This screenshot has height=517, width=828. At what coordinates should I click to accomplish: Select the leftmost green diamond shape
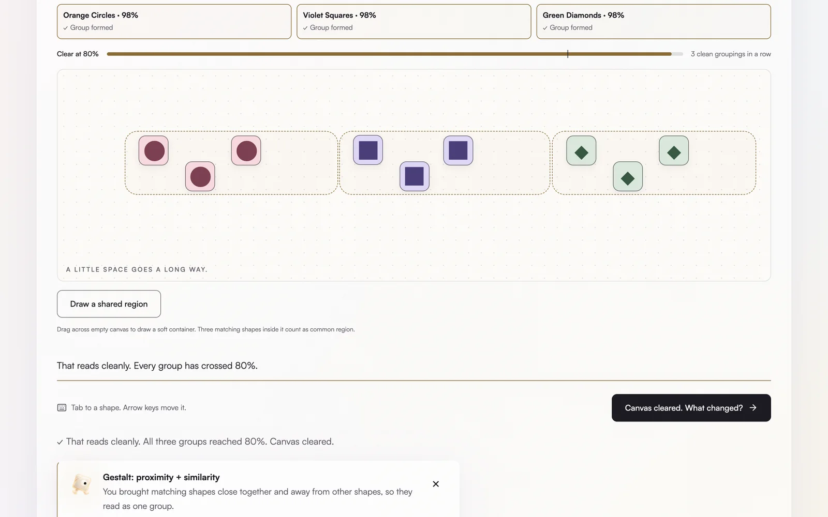[x=582, y=150]
